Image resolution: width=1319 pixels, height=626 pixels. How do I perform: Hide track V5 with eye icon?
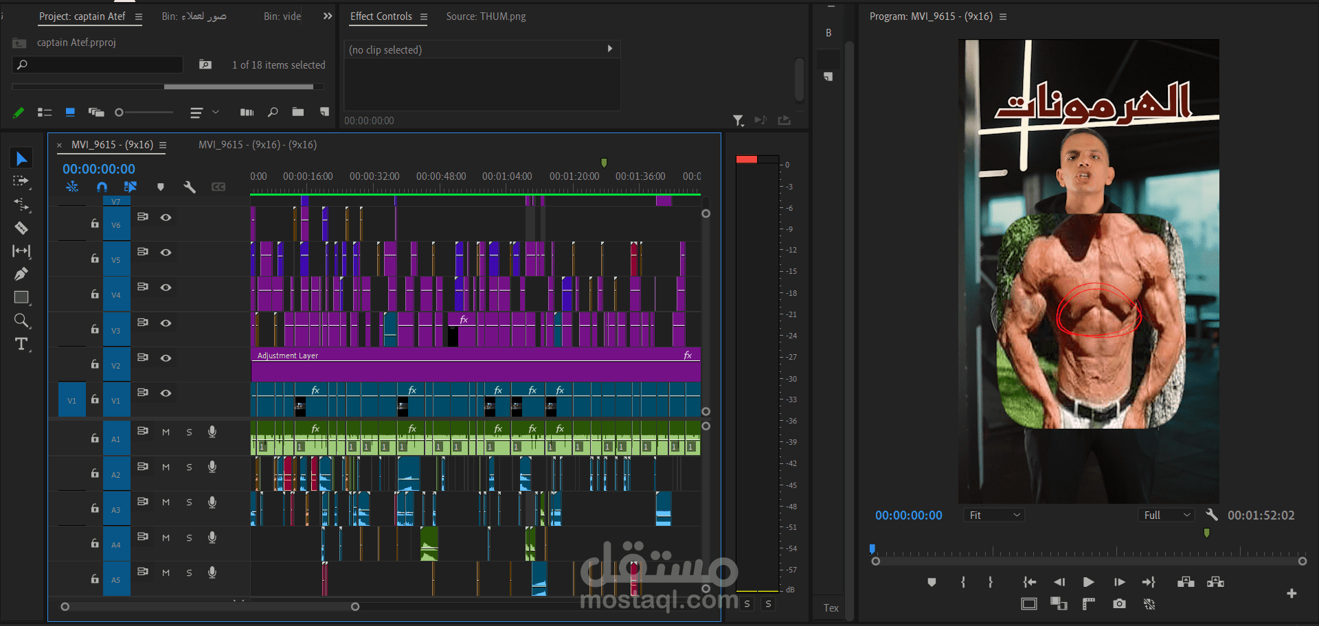(x=166, y=253)
